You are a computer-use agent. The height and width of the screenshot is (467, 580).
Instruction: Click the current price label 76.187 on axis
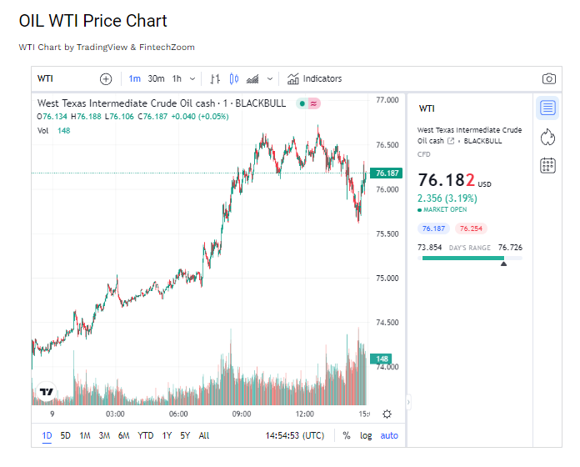386,173
